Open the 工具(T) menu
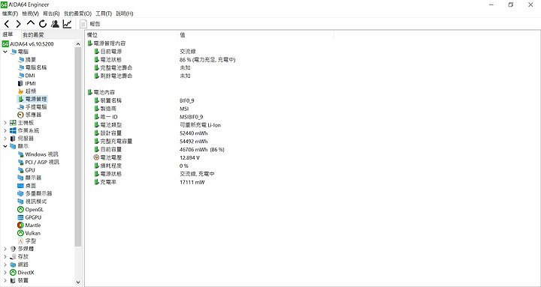Screen dimensions: 541x287 104,13
